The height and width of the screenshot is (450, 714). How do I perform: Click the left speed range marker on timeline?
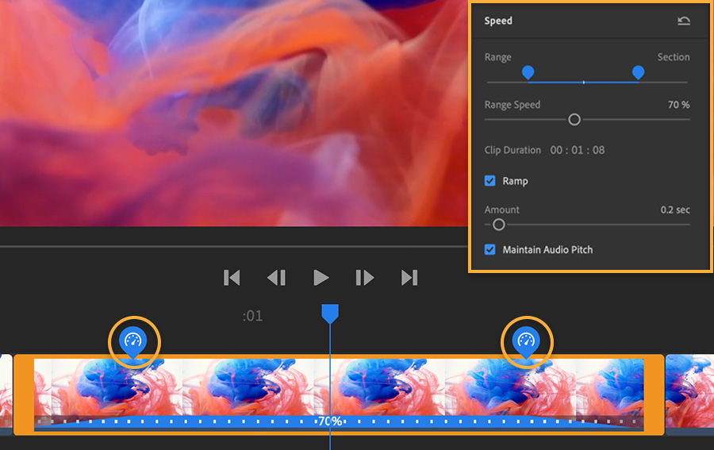click(x=133, y=341)
